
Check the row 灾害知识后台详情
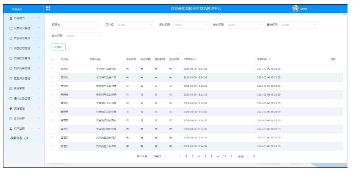click(x=52, y=112)
